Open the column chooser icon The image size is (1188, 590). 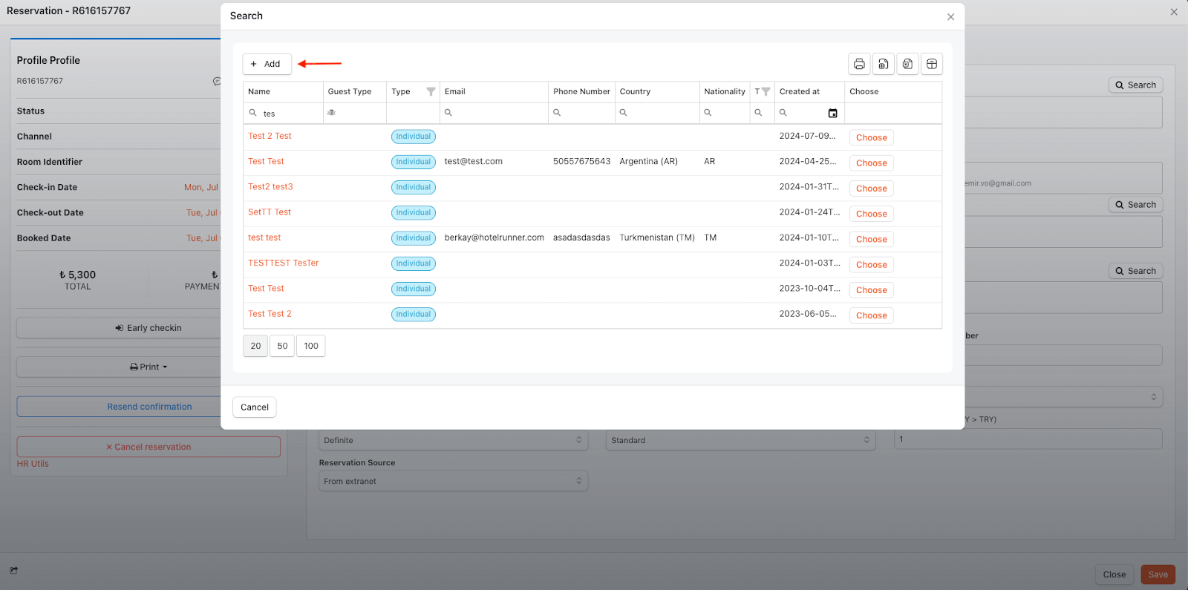tap(932, 64)
